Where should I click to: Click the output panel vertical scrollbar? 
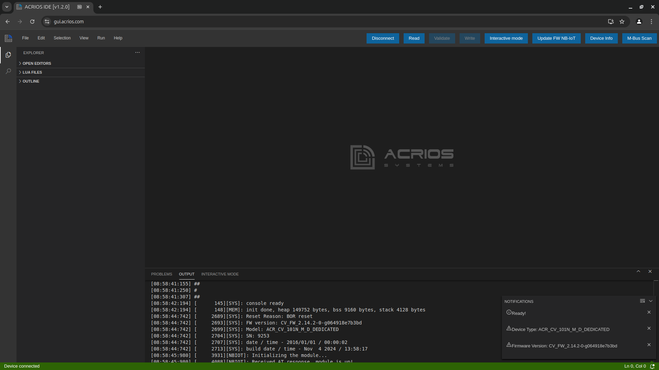(x=656, y=321)
